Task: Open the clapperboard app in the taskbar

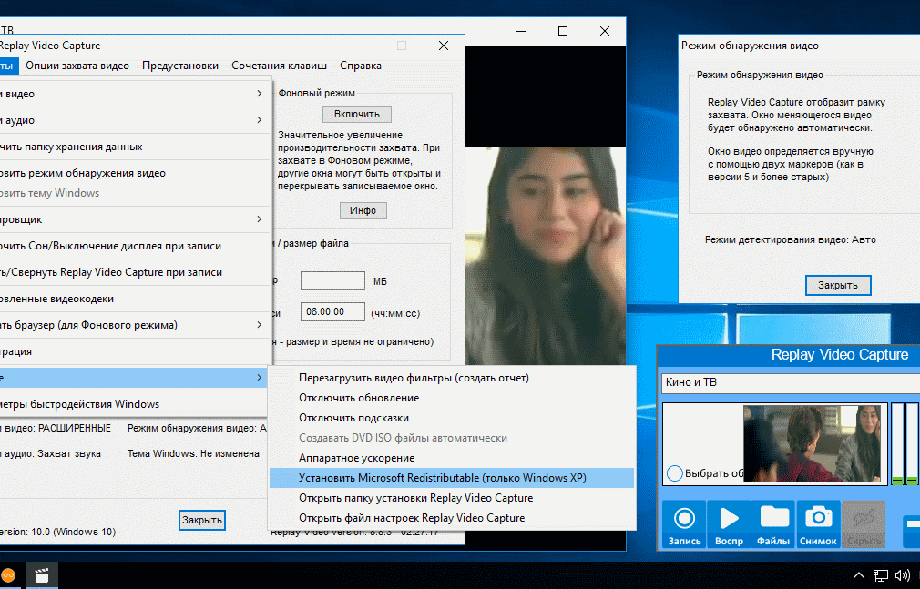Action: (42, 575)
